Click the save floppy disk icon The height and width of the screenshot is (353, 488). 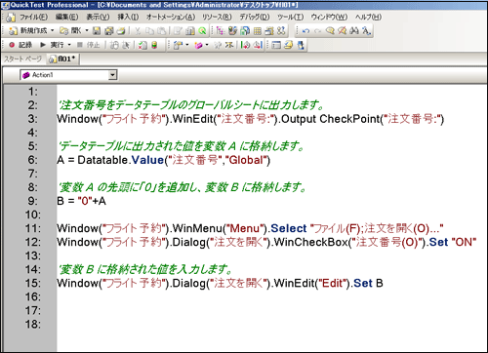[97, 31]
